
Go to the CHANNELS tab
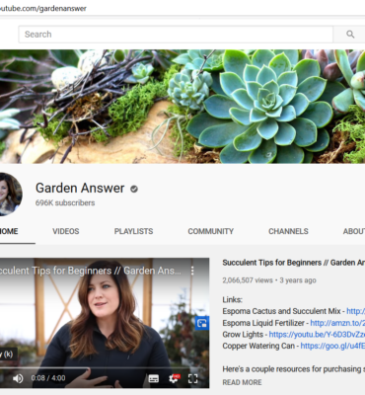point(288,231)
